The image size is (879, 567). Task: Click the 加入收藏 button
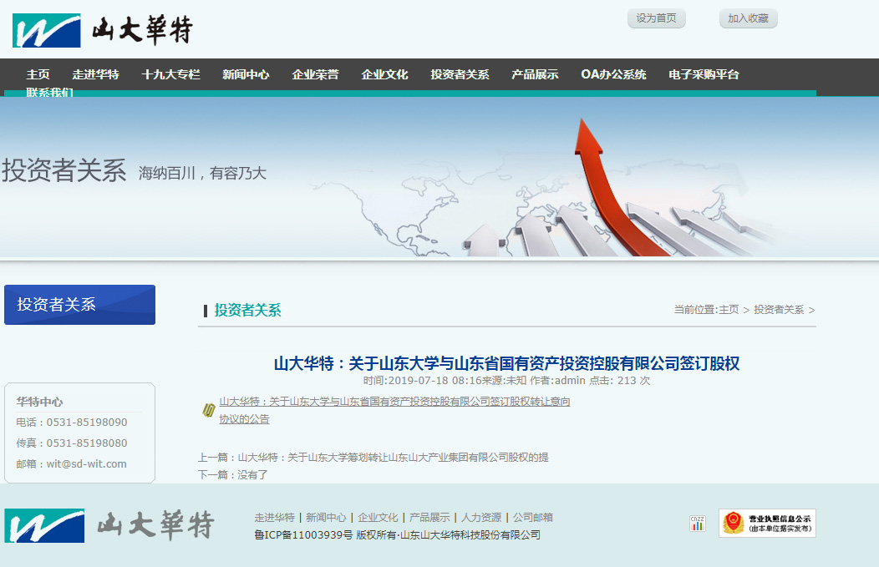tap(749, 18)
